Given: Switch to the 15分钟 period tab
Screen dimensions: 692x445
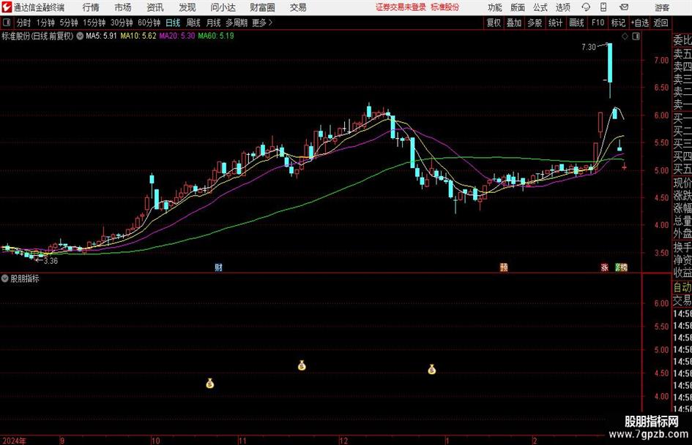Looking at the screenshot, I should [94, 23].
